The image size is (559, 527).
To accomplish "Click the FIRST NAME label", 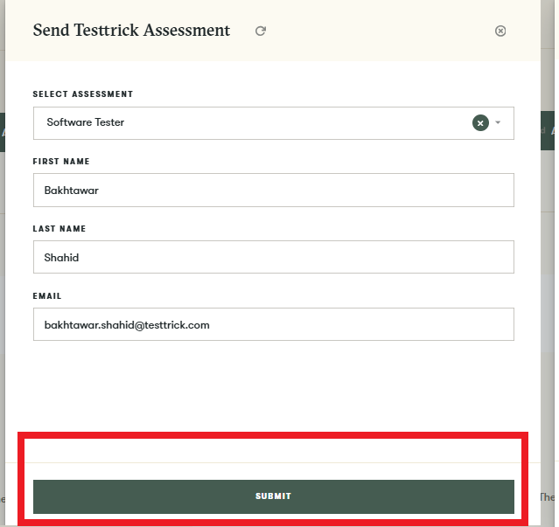I will coord(61,162).
